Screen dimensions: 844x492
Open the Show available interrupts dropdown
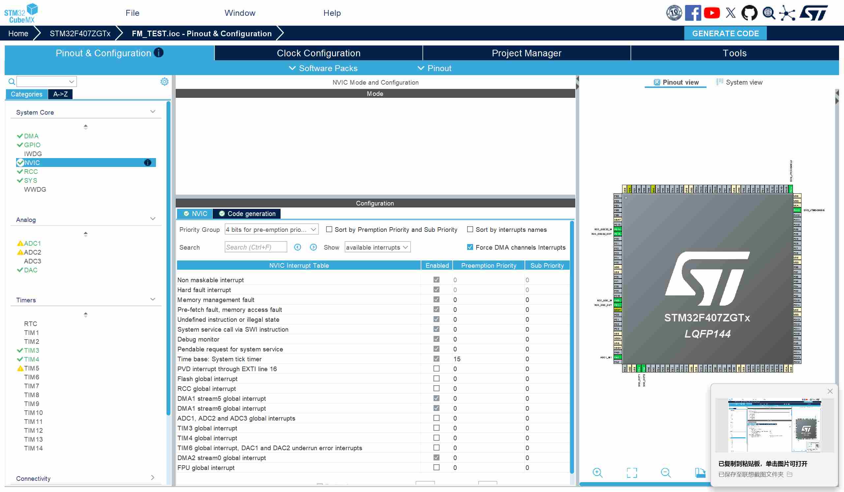pos(377,247)
